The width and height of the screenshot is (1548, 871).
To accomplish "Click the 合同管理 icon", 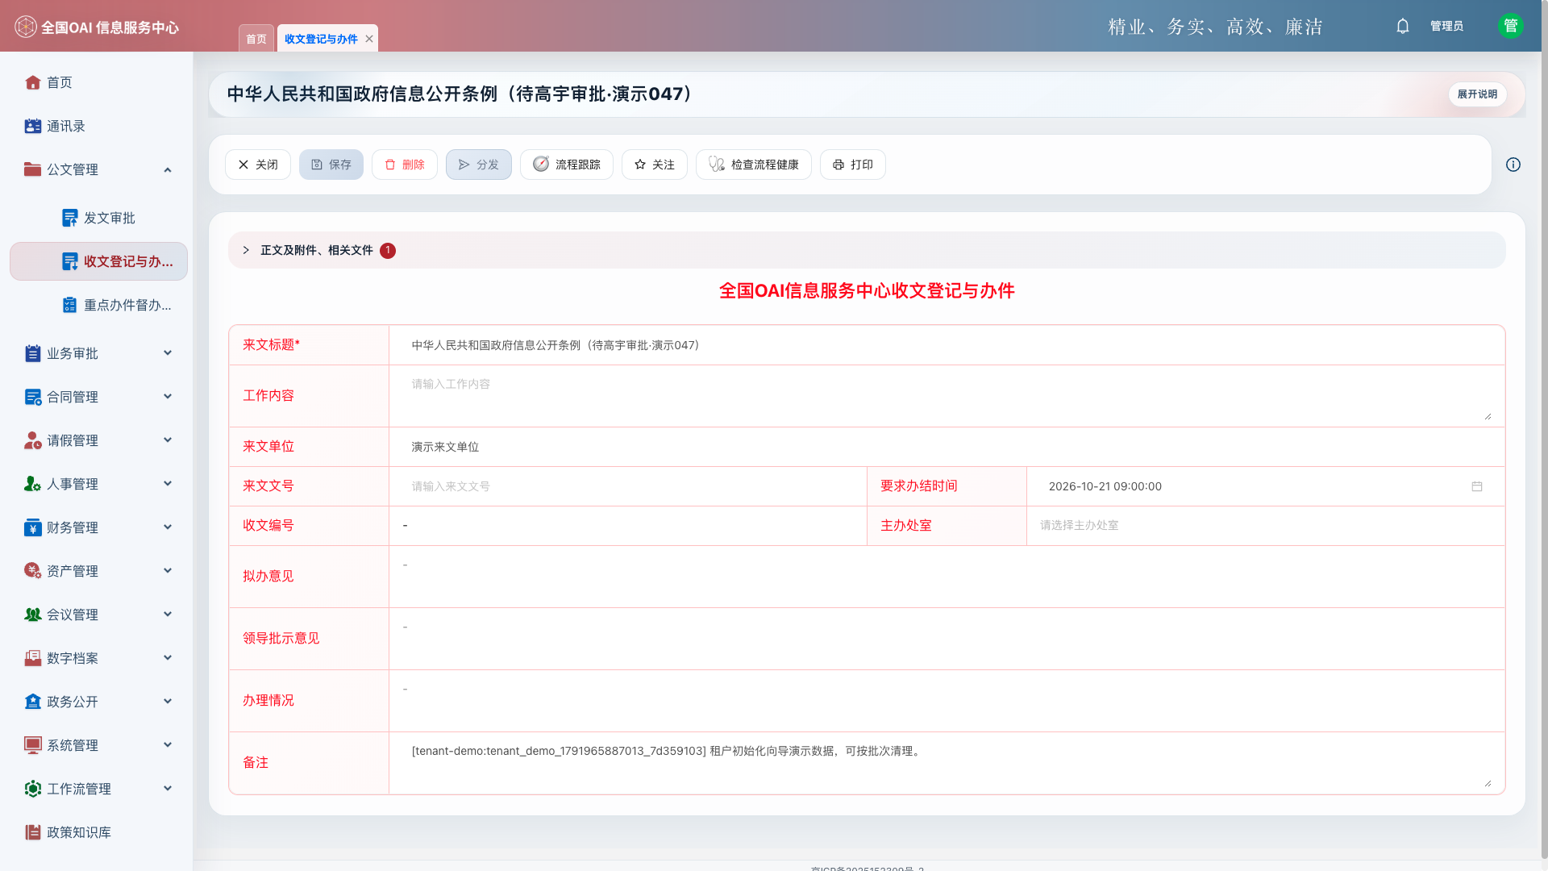I will (x=33, y=397).
